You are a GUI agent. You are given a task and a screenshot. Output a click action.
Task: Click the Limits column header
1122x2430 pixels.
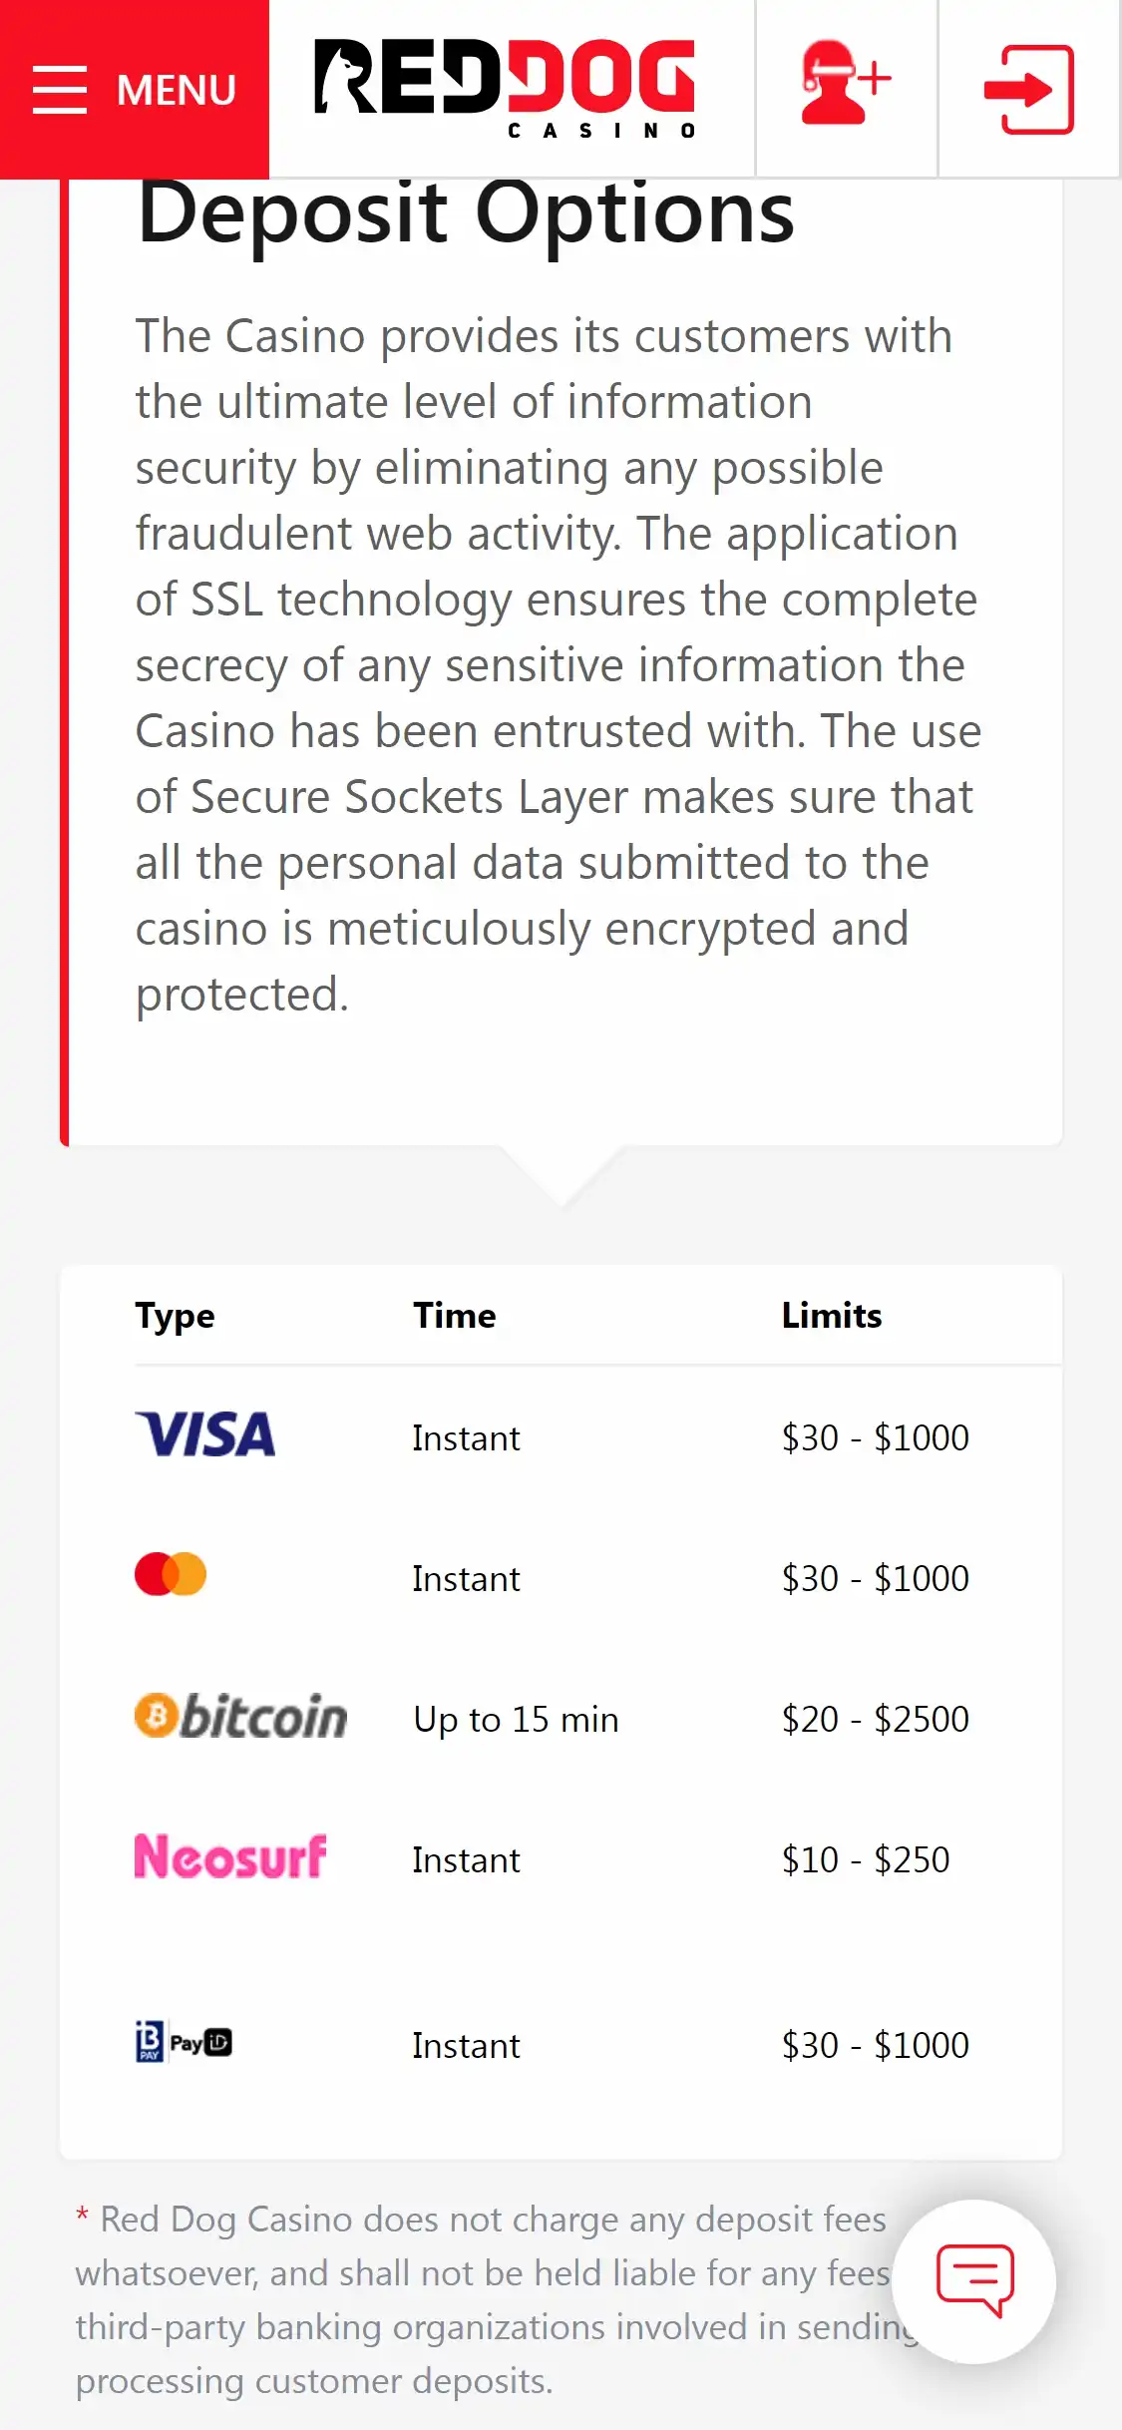point(832,1316)
